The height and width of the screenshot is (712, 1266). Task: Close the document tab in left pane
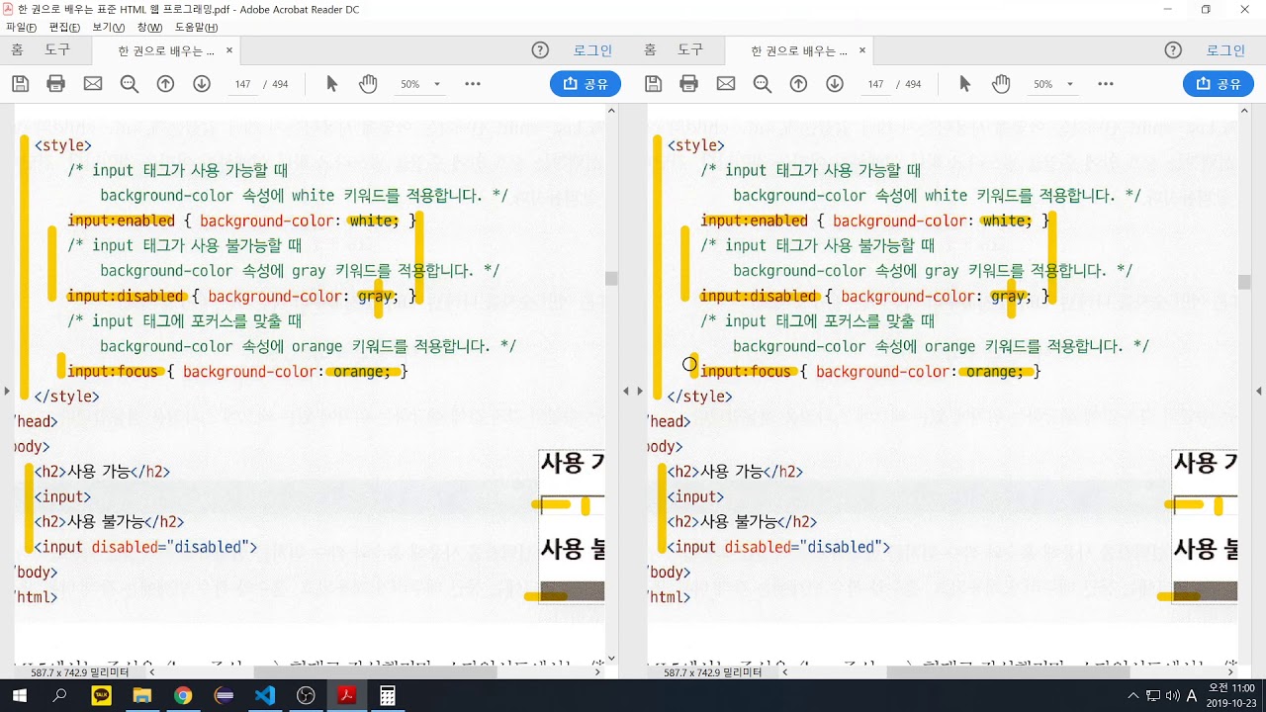click(229, 50)
